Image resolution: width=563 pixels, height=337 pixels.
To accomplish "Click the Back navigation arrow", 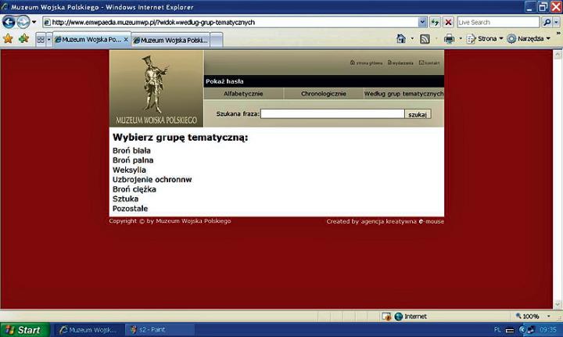I will pyautogui.click(x=10, y=22).
